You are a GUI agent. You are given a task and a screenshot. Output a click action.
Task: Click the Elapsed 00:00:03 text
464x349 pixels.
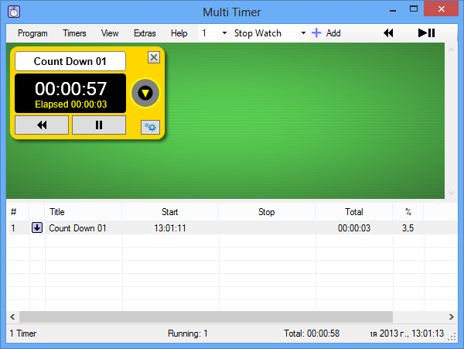pyautogui.click(x=70, y=104)
